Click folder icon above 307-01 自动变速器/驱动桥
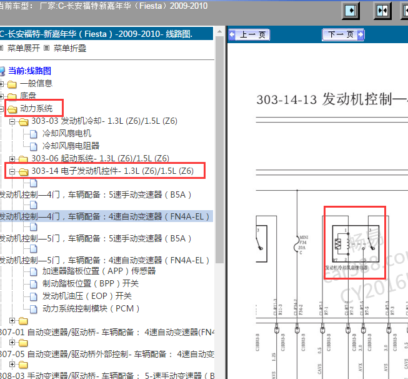This screenshot has width=408, height=379. pos(23,321)
